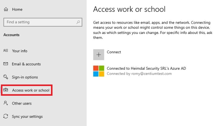Viewport: 216px width, 126px height.
Task: Open Other users page
Action: [22, 103]
